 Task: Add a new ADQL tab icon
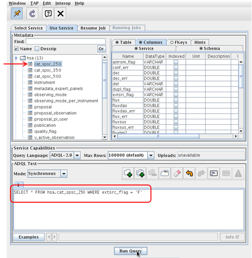click(128, 173)
